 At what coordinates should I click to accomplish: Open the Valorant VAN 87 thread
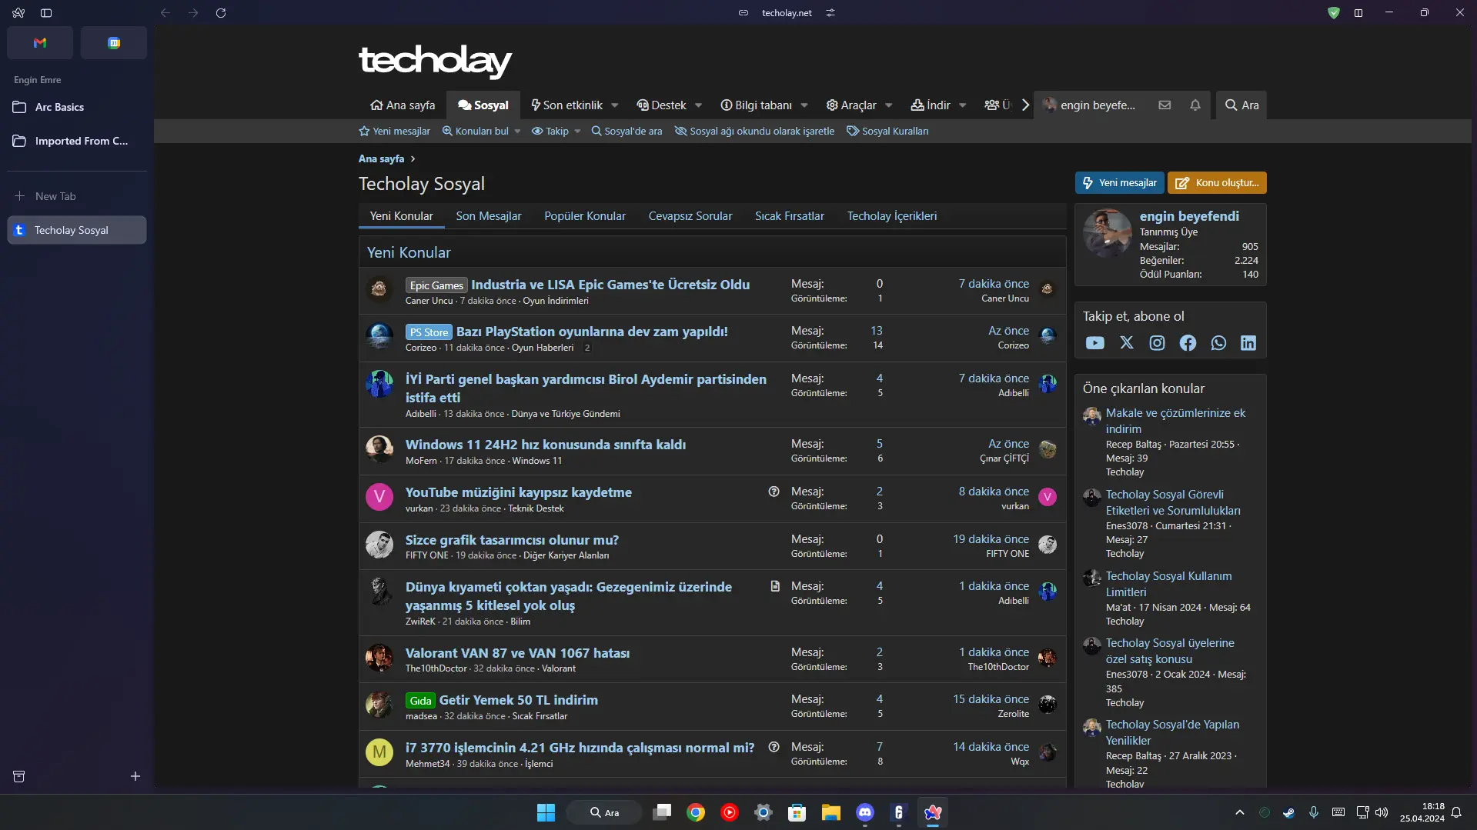click(517, 653)
